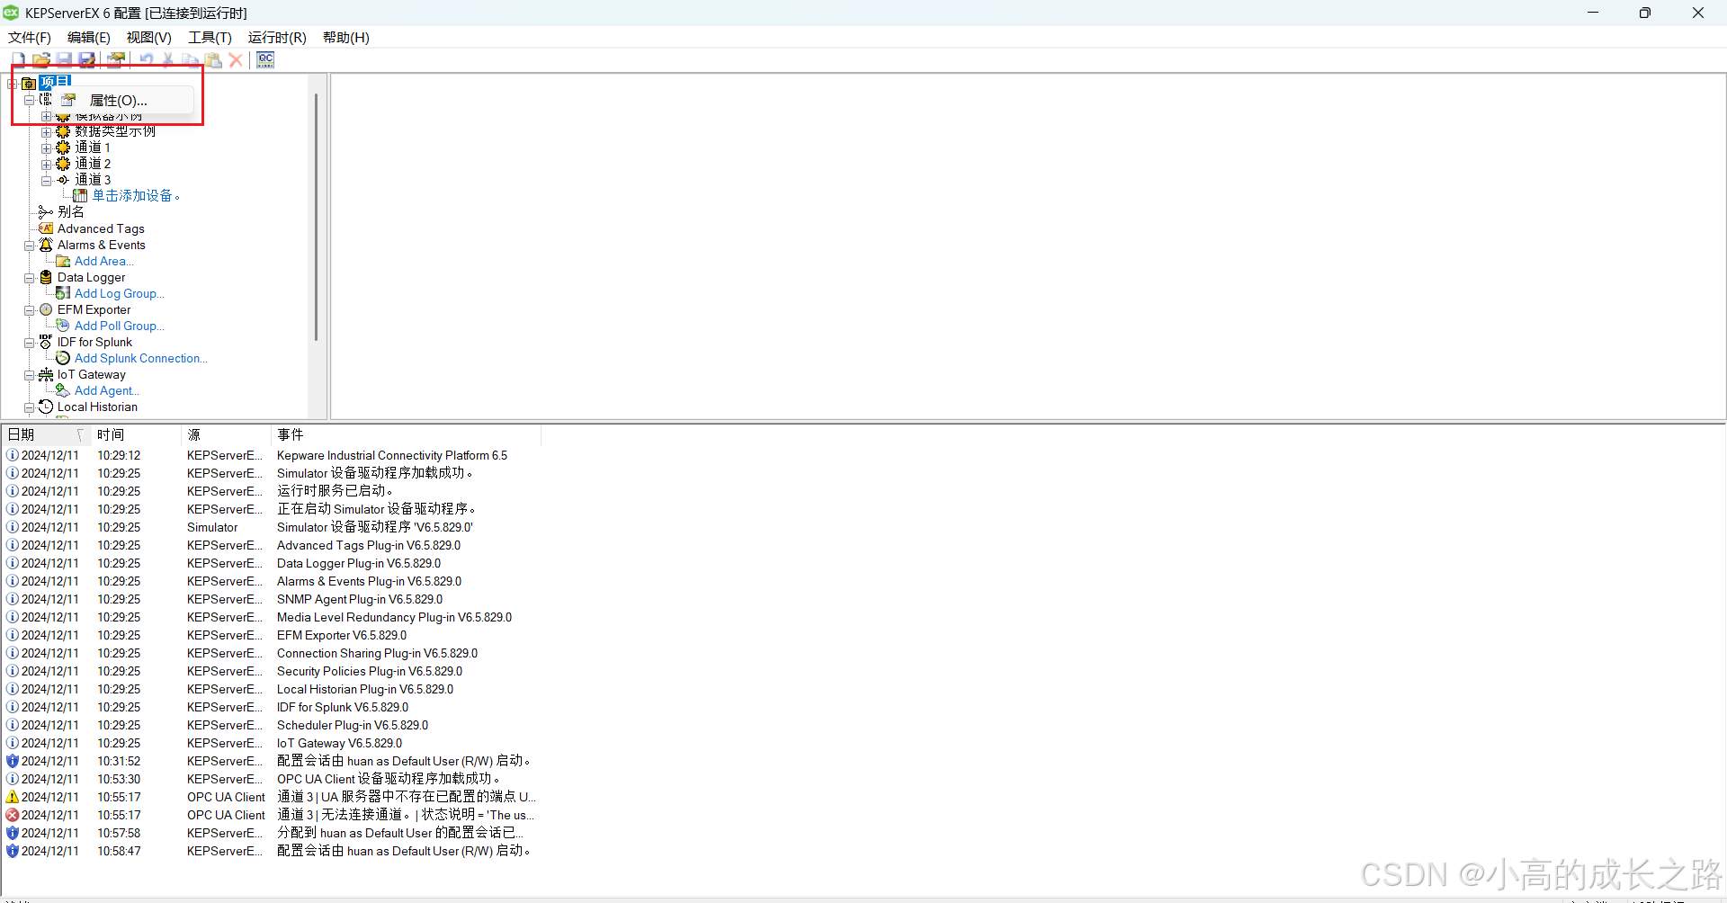Select the 'Security Policies Plug-in V6.5.829.0' event
This screenshot has width=1727, height=903.
click(x=370, y=671)
